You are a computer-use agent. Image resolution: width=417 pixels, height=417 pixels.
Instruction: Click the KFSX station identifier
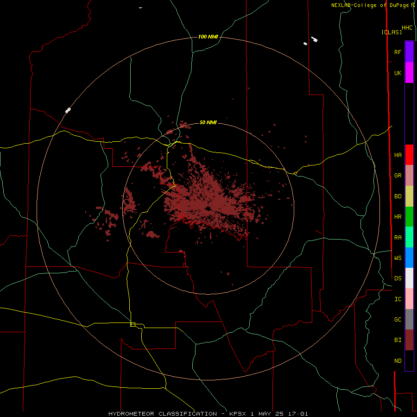pyautogui.click(x=238, y=414)
